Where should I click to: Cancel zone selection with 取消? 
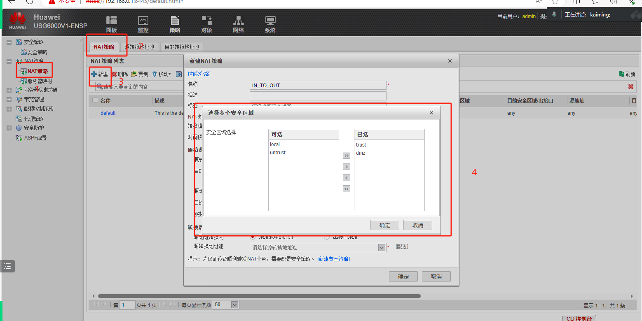click(x=418, y=225)
